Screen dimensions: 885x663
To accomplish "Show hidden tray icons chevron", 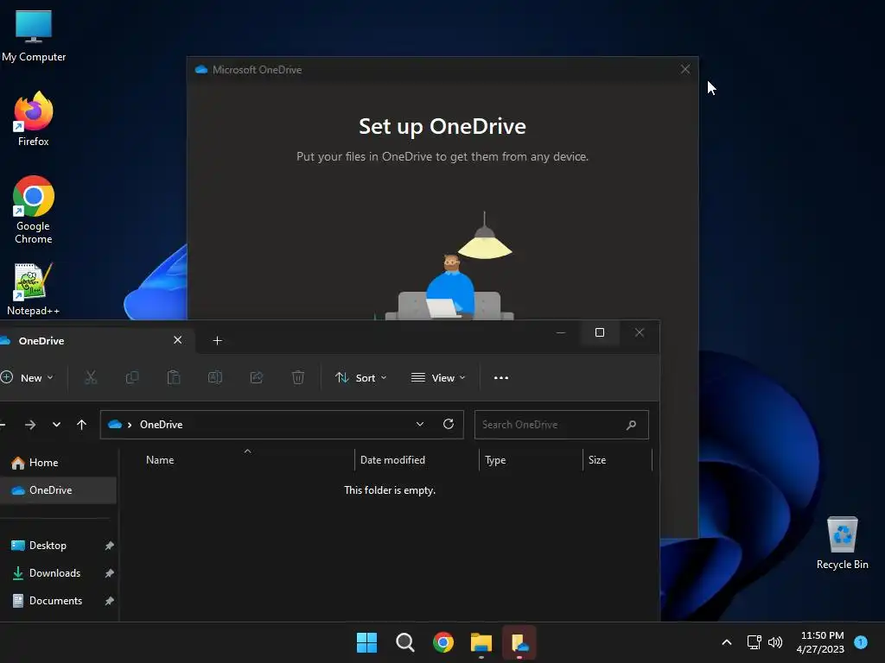I will tap(727, 642).
